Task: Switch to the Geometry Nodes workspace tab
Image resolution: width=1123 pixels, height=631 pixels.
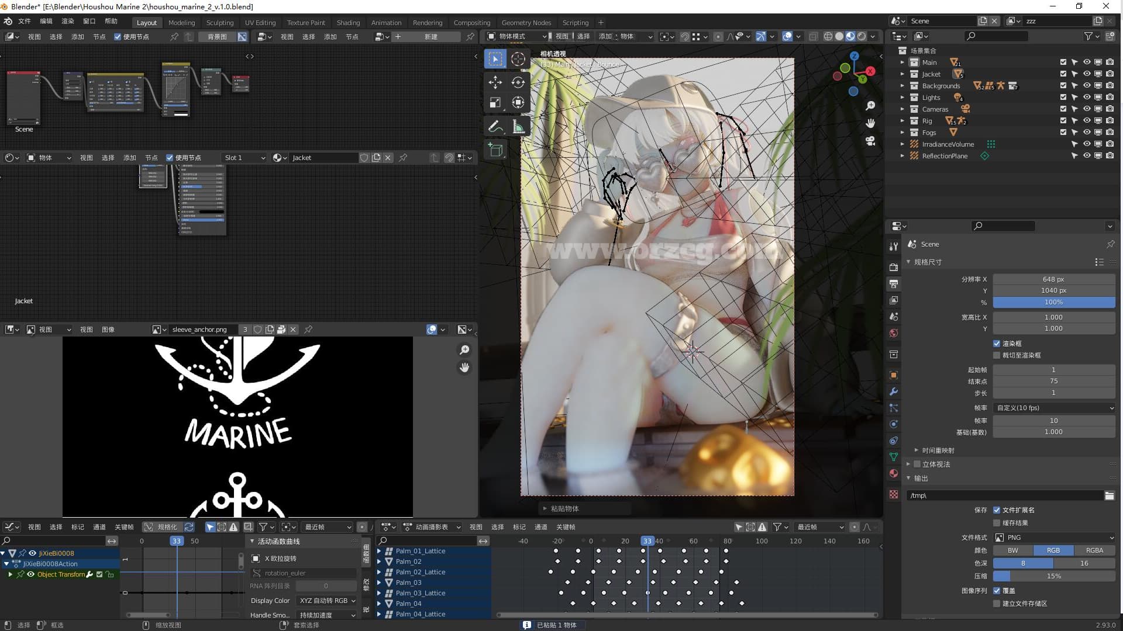Action: (x=526, y=23)
